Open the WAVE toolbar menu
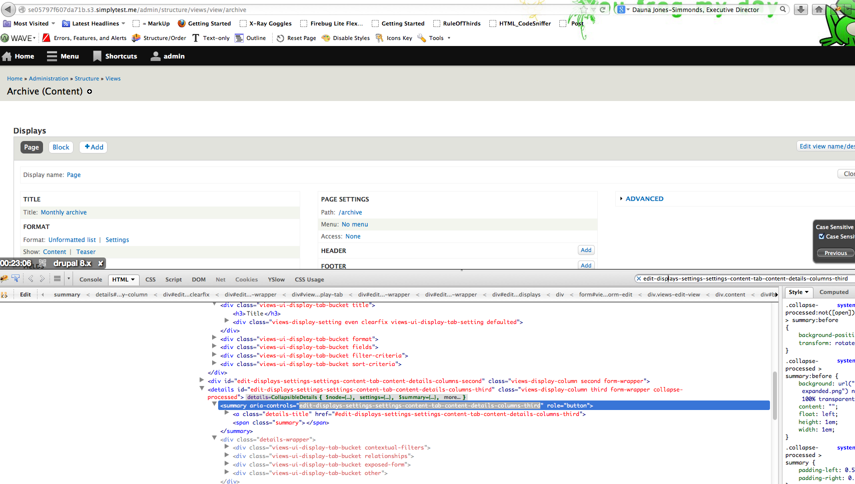The width and height of the screenshot is (855, 484). 19,38
